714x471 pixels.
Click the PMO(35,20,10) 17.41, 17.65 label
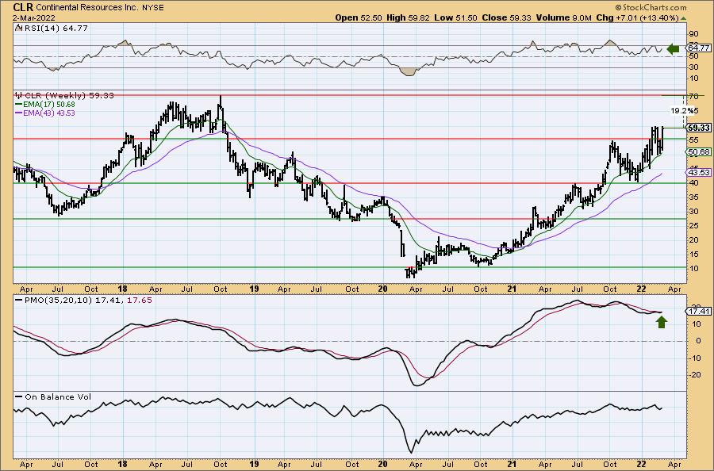88,301
